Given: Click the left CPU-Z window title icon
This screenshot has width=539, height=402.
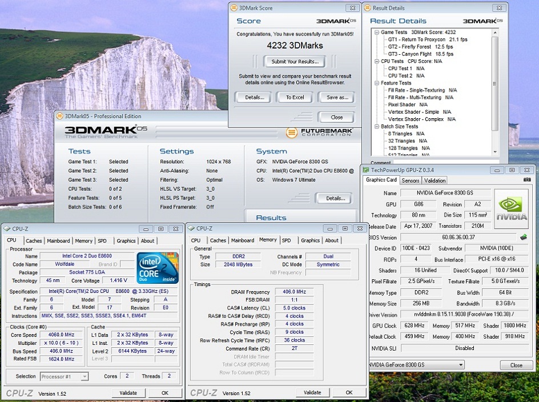Looking at the screenshot, I should (x=7, y=228).
